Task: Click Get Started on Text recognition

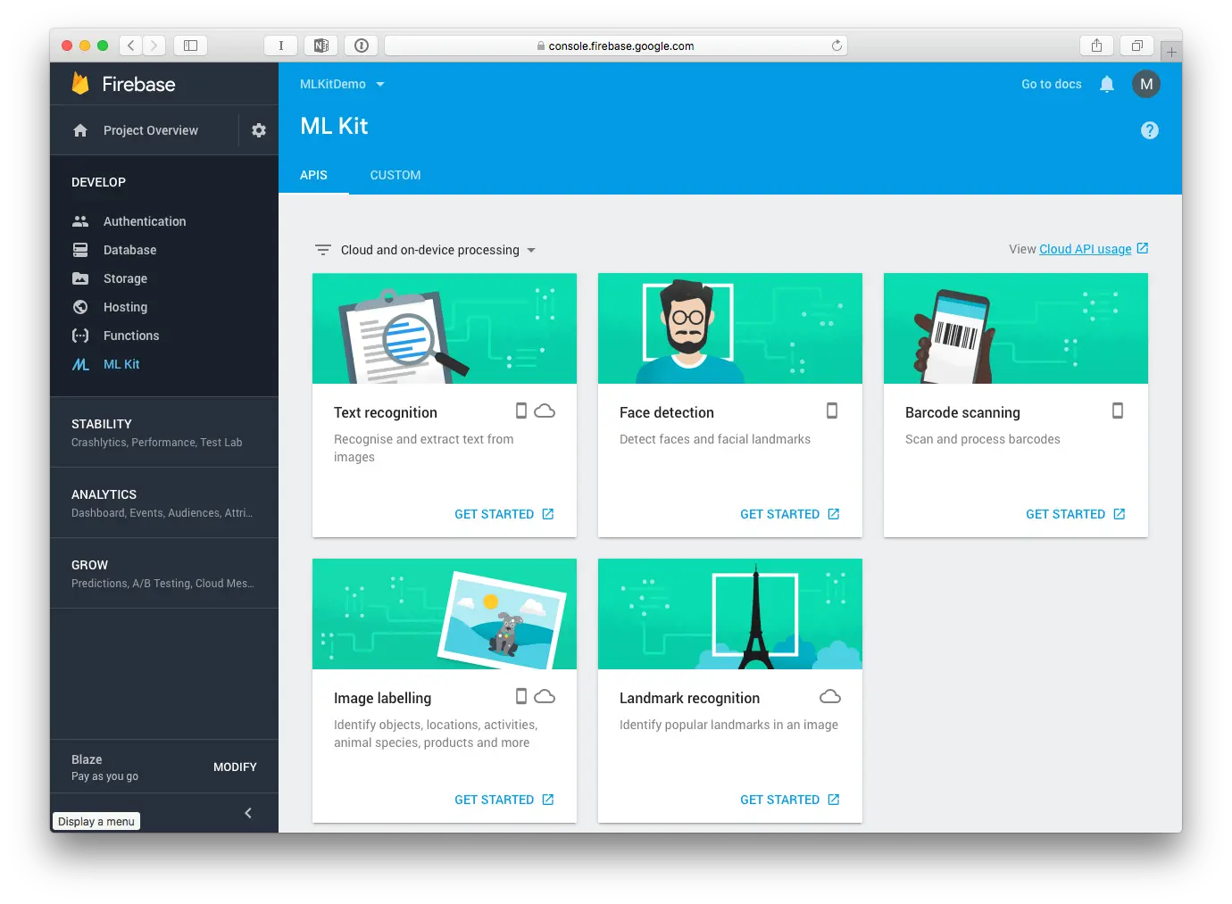Action: (x=504, y=514)
